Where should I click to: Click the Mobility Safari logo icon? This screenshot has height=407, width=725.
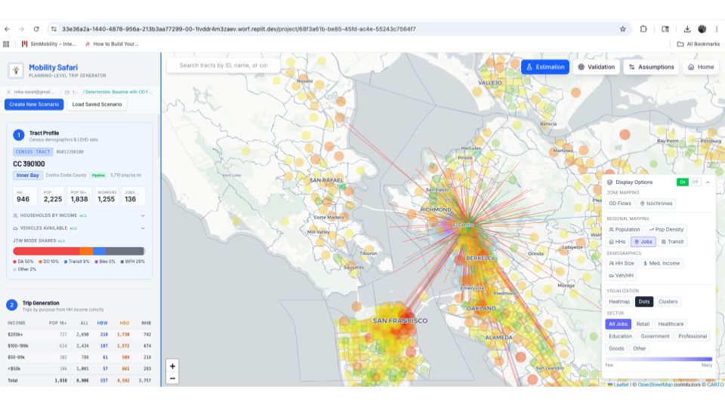(16, 71)
